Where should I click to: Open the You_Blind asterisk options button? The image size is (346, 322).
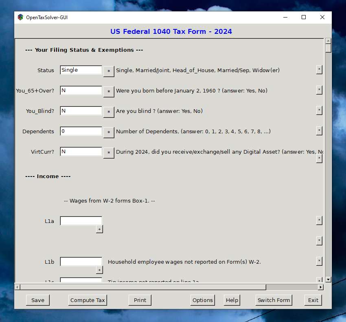pos(108,111)
